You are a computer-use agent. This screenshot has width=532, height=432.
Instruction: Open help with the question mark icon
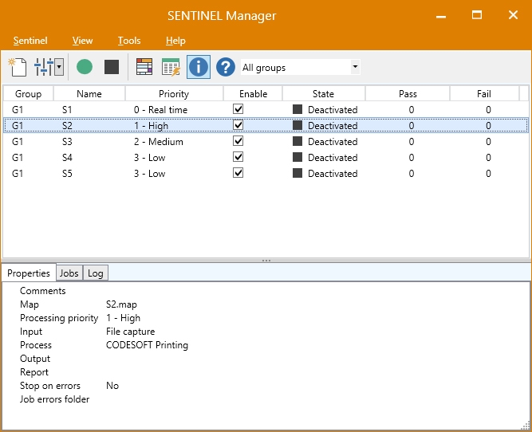[226, 67]
